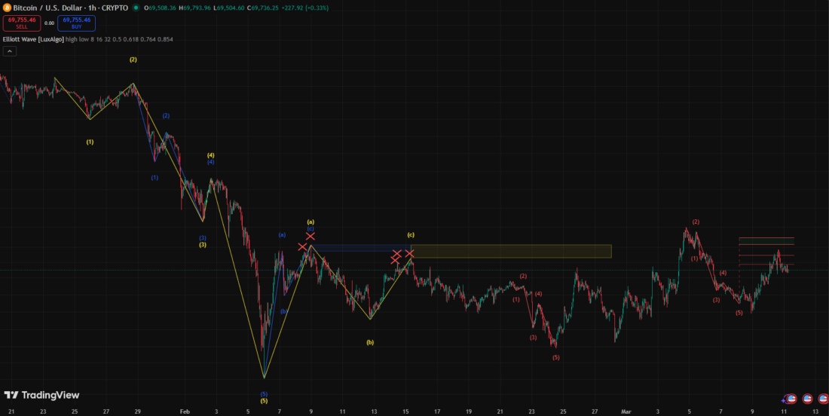Click the High value H69,793.96
829x416 pixels.
tap(195, 8)
